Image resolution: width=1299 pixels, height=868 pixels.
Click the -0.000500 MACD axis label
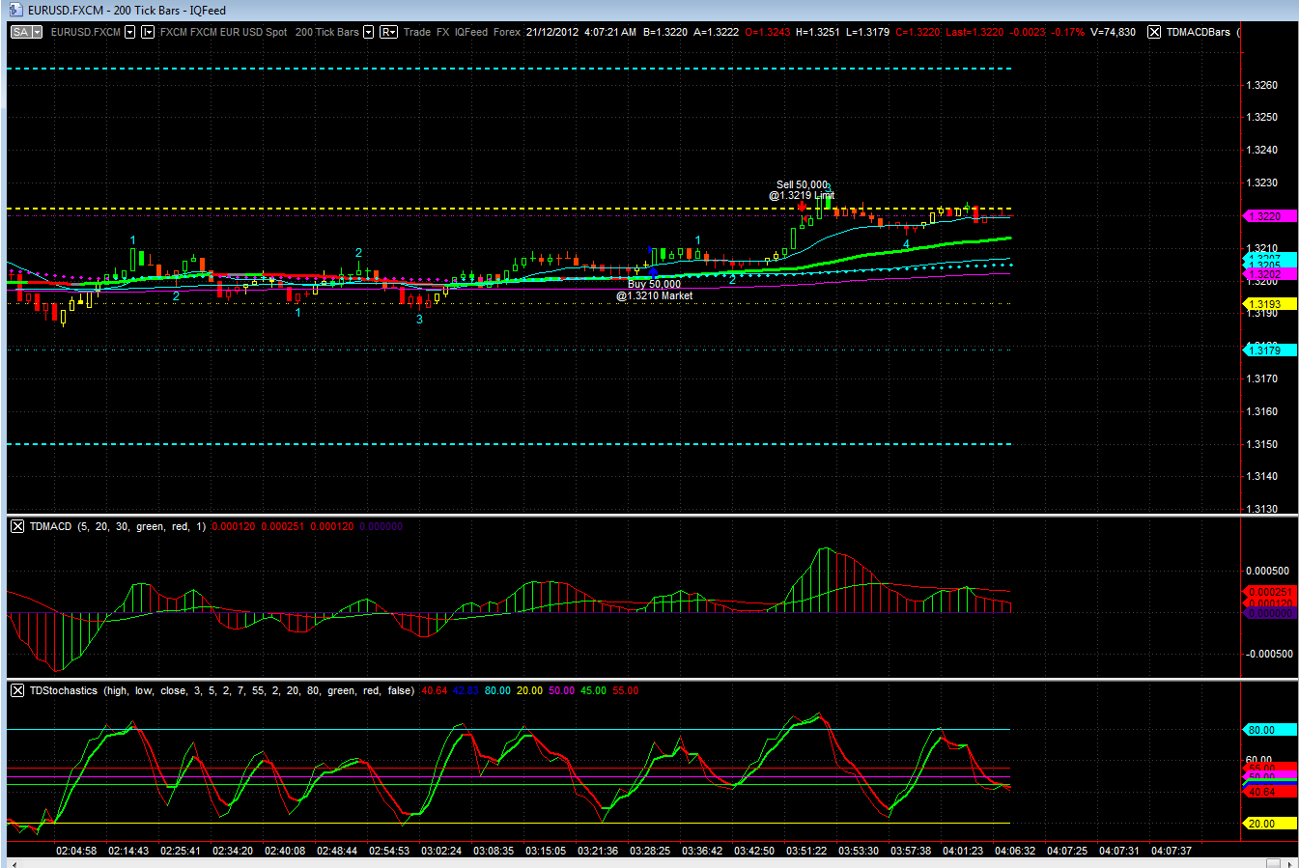pos(1269,654)
